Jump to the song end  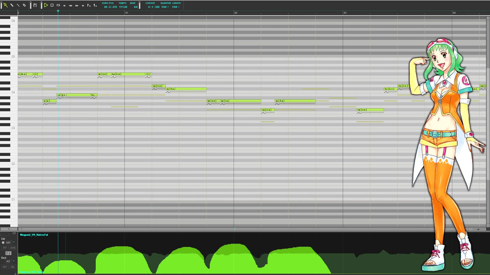pos(83,5)
